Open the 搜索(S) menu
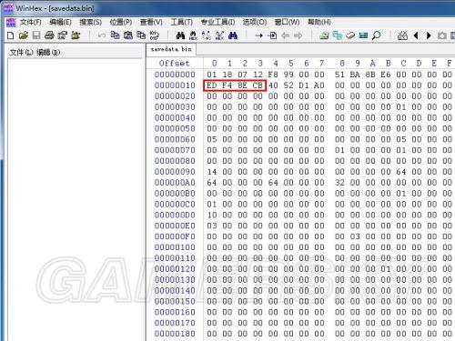This screenshot has width=455, height=341. pyautogui.click(x=90, y=22)
